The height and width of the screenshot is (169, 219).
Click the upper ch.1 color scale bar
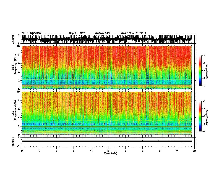(200, 71)
